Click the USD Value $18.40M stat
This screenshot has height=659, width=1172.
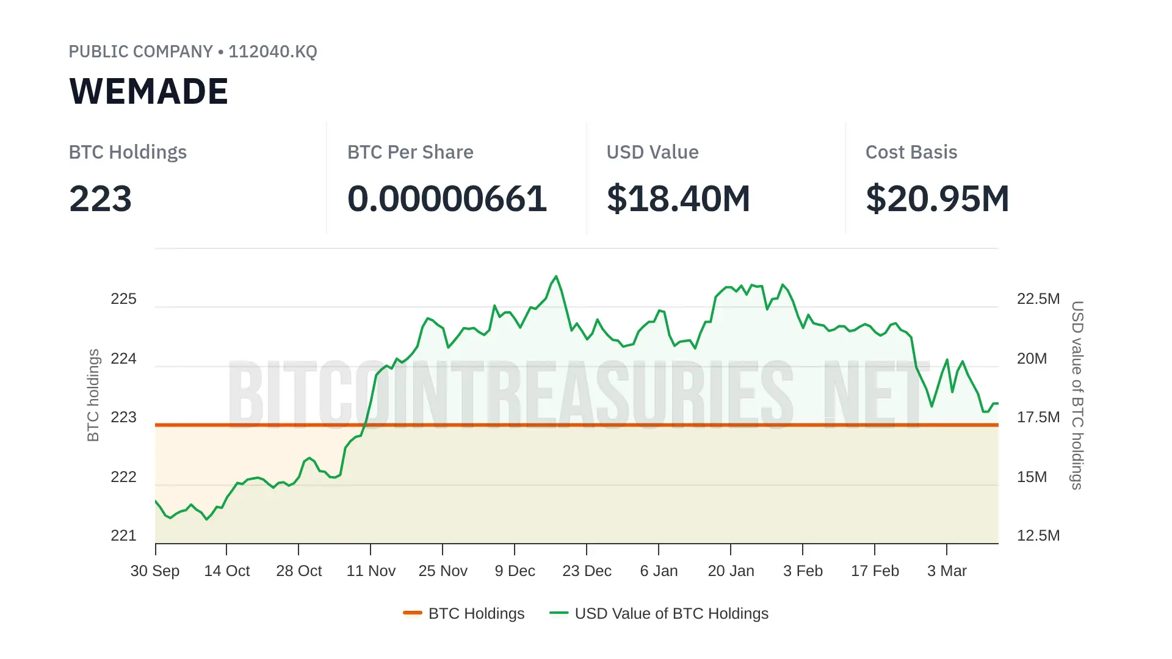pyautogui.click(x=678, y=199)
